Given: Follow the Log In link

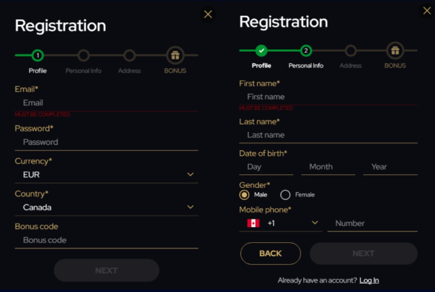Looking at the screenshot, I should click(369, 280).
